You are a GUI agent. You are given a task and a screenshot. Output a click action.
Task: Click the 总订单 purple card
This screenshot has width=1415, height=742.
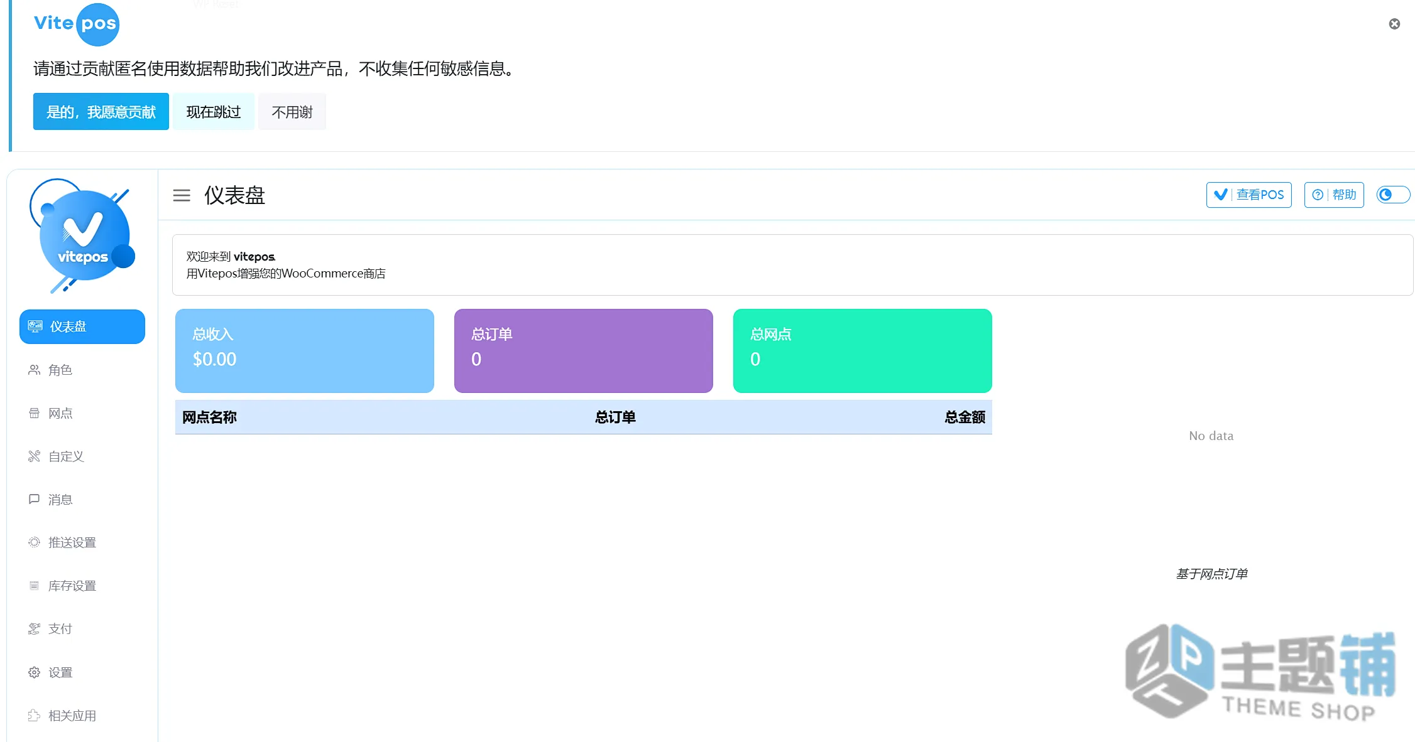pyautogui.click(x=584, y=351)
